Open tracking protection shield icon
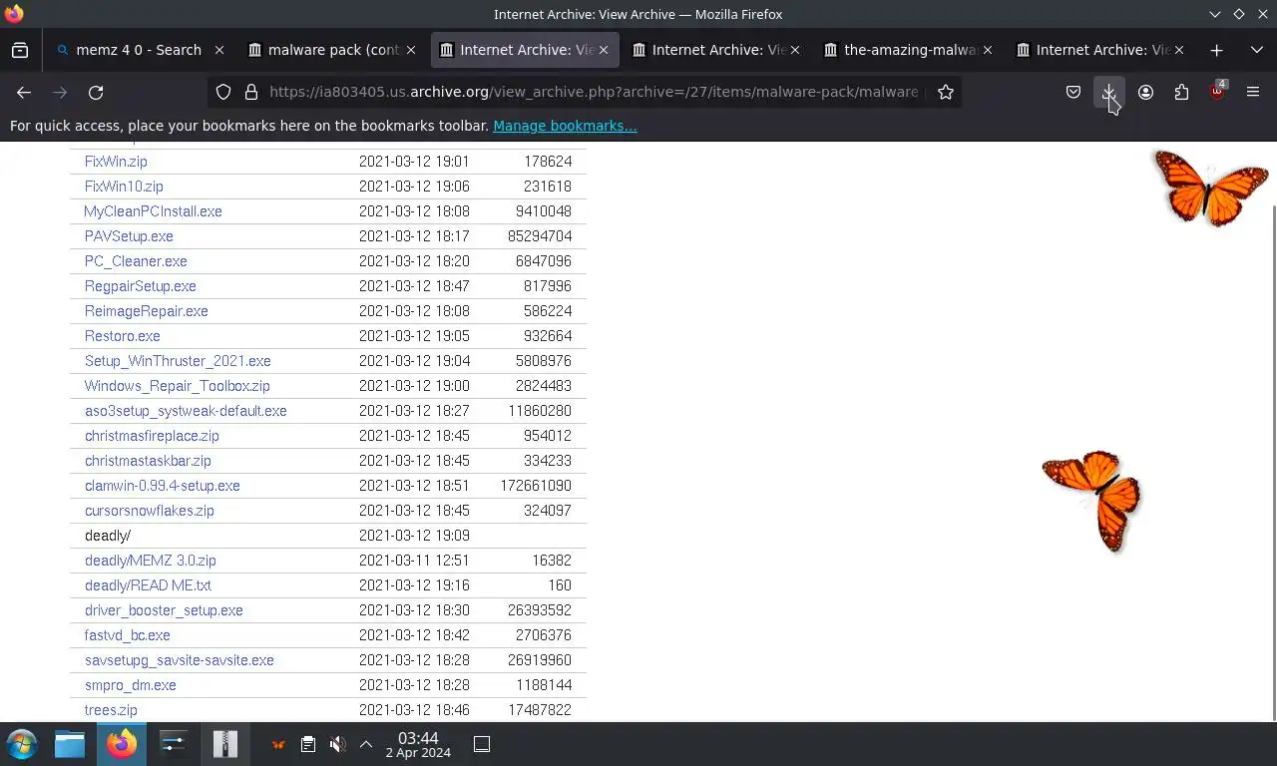Viewport: 1277px width, 766px height. 223,92
